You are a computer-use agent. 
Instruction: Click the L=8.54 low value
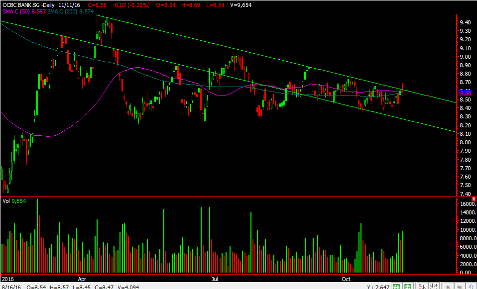[x=215, y=5]
